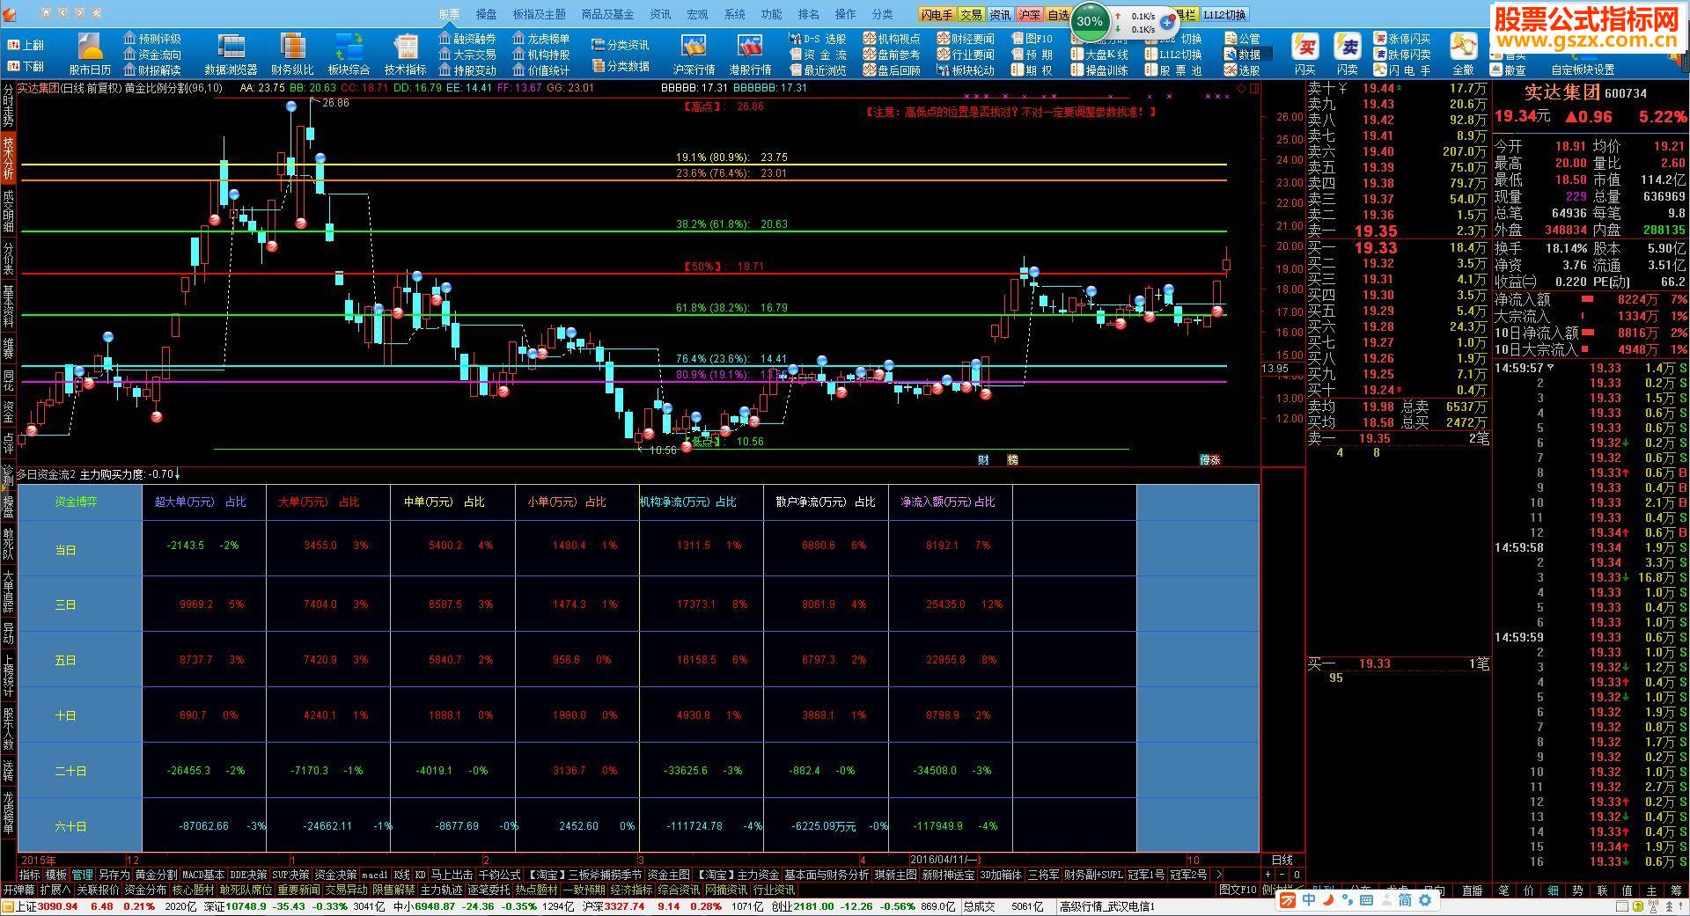
Task: Open 分类资讯 categorized news
Action: 621,45
